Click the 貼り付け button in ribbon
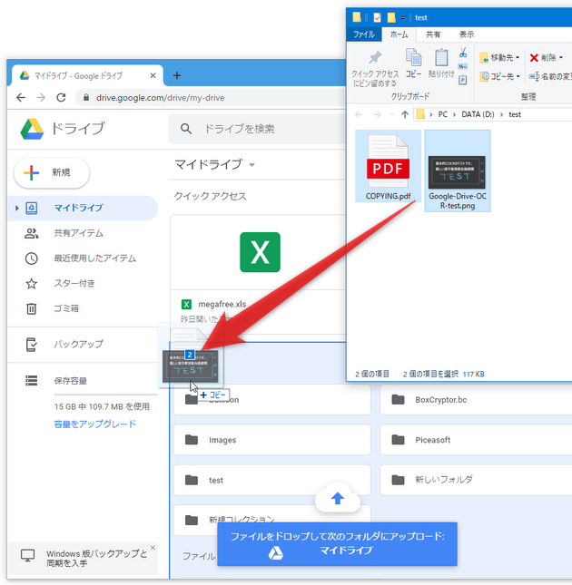 click(x=441, y=63)
